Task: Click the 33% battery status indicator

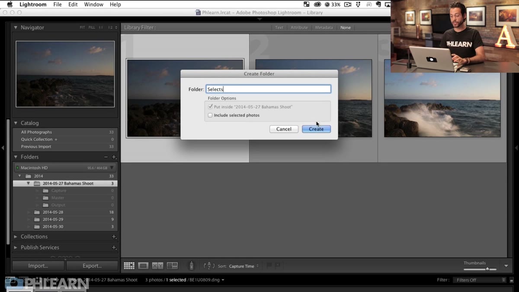Action: (332, 4)
